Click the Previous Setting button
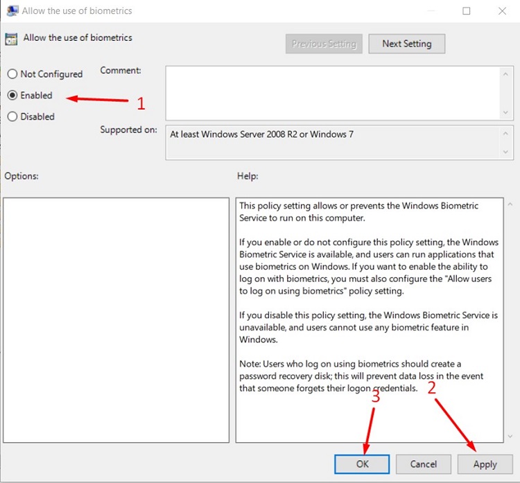The height and width of the screenshot is (483, 520). [323, 44]
